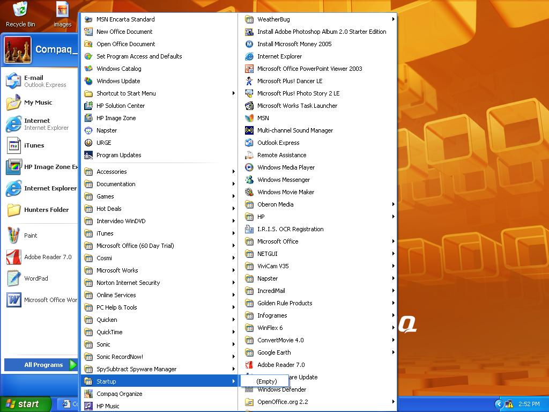Expand the Shortcut to Start Menu arrow

[234, 93]
